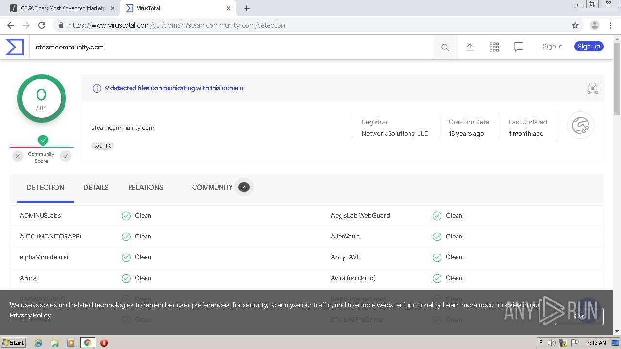The image size is (621, 349).
Task: Click the steamcommunity.com search field
Action: coord(231,47)
